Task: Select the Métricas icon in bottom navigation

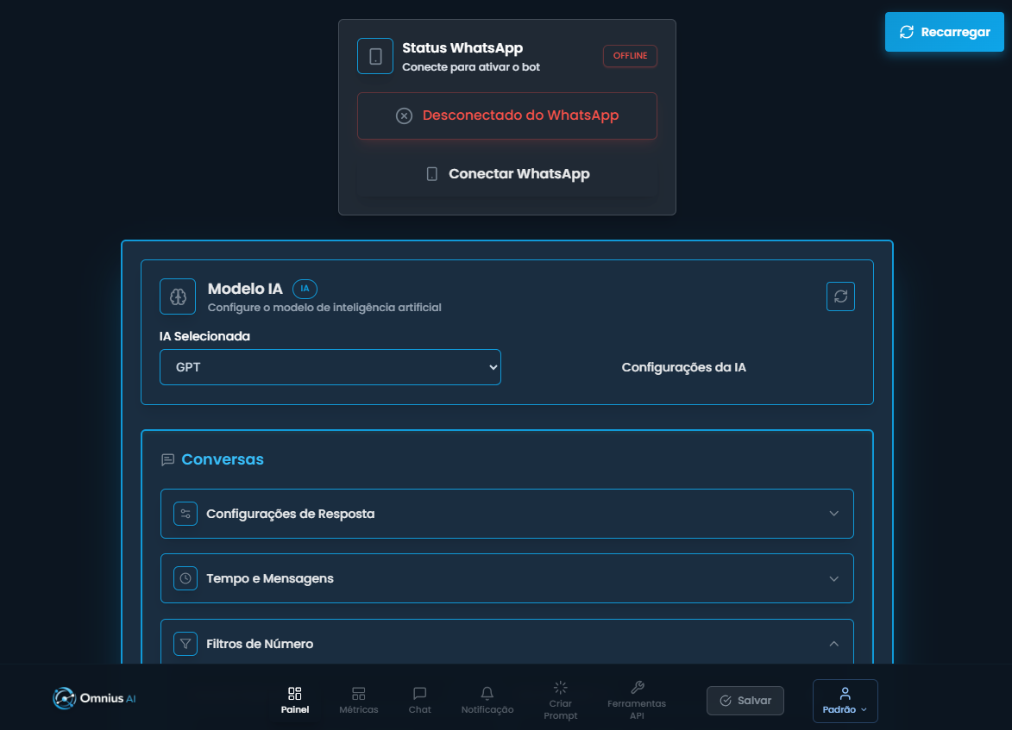Action: [x=358, y=692]
